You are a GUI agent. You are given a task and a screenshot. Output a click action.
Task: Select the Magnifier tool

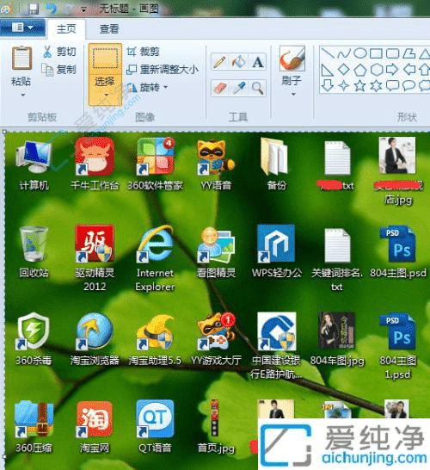pyautogui.click(x=257, y=88)
